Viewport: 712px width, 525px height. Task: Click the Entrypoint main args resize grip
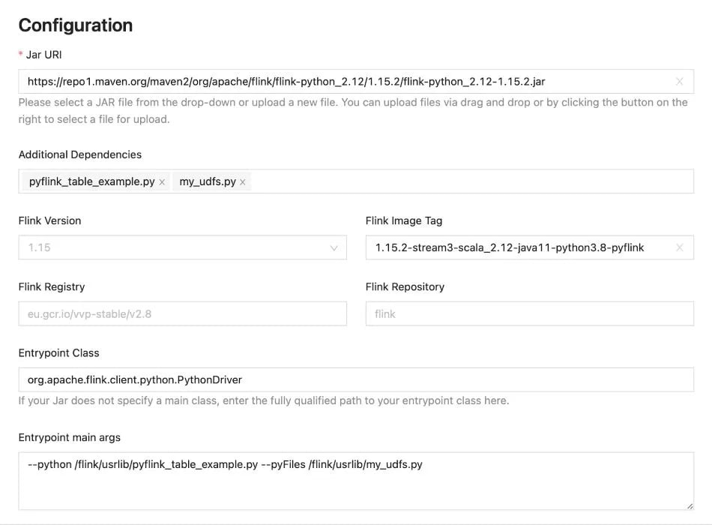pos(689,505)
